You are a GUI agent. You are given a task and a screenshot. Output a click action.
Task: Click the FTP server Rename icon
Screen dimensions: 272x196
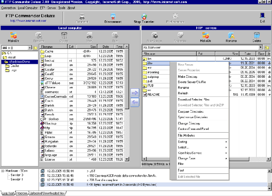click(x=232, y=36)
